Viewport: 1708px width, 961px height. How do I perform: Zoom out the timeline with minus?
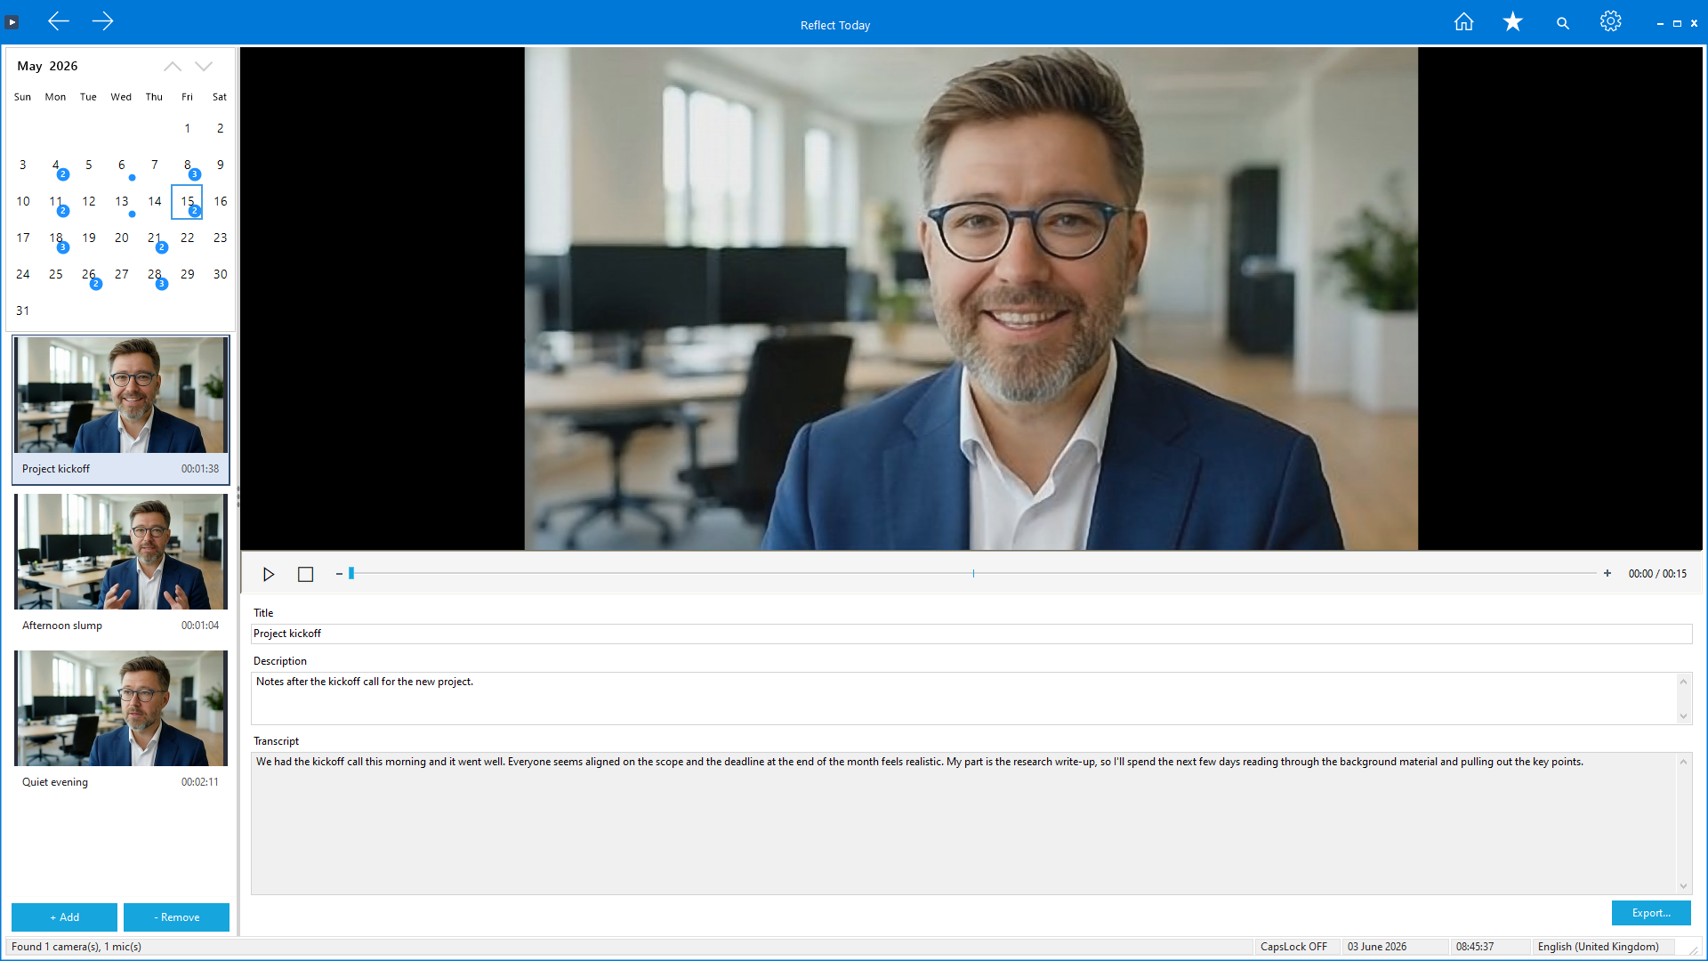(339, 574)
